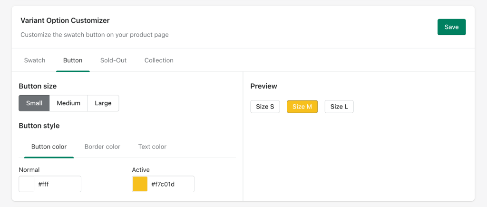The height and width of the screenshot is (207, 487).
Task: Select the Button tab
Action: point(73,60)
